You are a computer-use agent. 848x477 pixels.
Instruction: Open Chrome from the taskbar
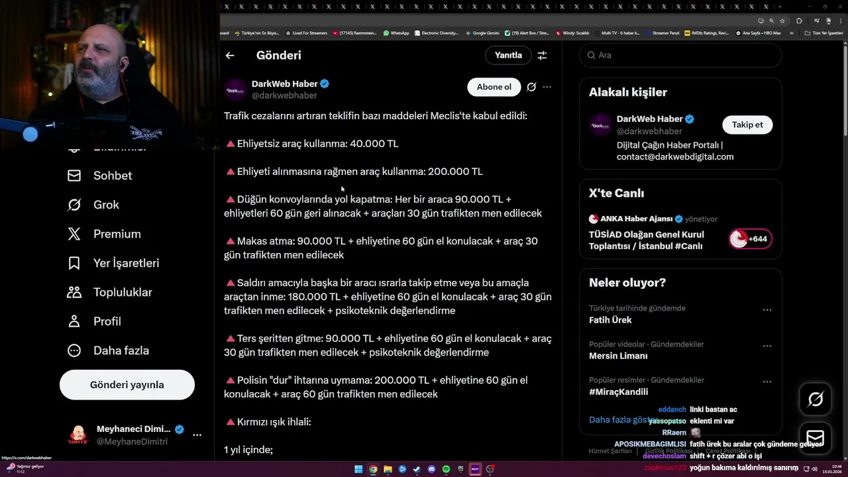(x=373, y=469)
